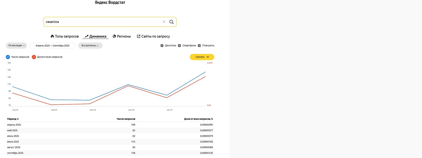422x158 pixels.
Task: Expand the Все регионы dropdown
Action: (90, 46)
